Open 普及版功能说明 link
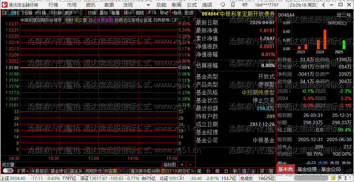This screenshot has width=354, height=182. pos(146,171)
